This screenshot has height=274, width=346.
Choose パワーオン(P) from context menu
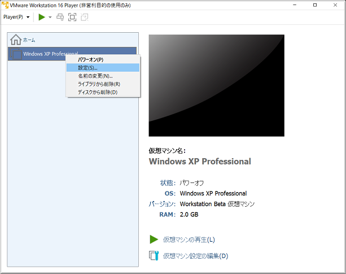coord(103,60)
